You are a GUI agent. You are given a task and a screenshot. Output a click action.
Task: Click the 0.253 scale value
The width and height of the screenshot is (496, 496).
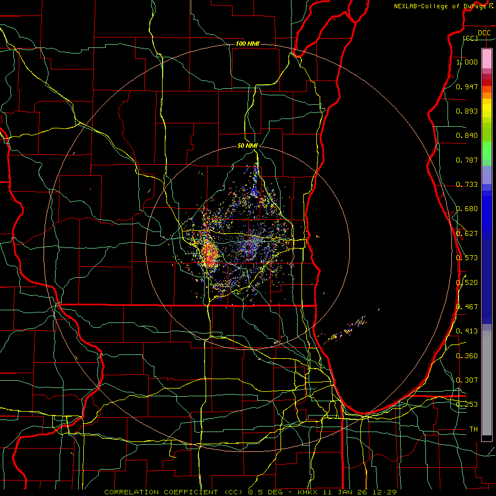pos(467,405)
